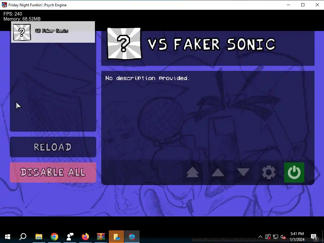Open taskbar Search
Viewport: 324px width, 243px height.
23,237
